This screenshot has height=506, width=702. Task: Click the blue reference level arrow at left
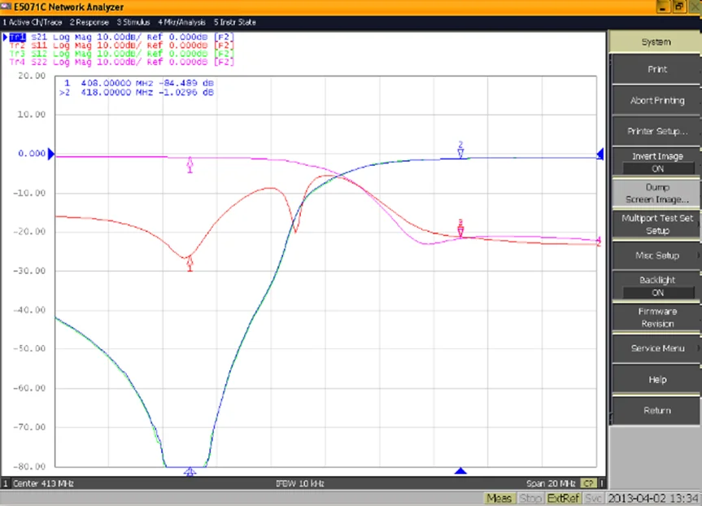pyautogui.click(x=51, y=154)
